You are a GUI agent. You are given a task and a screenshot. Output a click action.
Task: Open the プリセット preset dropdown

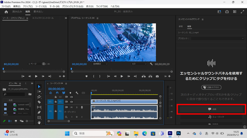[x=218, y=38]
